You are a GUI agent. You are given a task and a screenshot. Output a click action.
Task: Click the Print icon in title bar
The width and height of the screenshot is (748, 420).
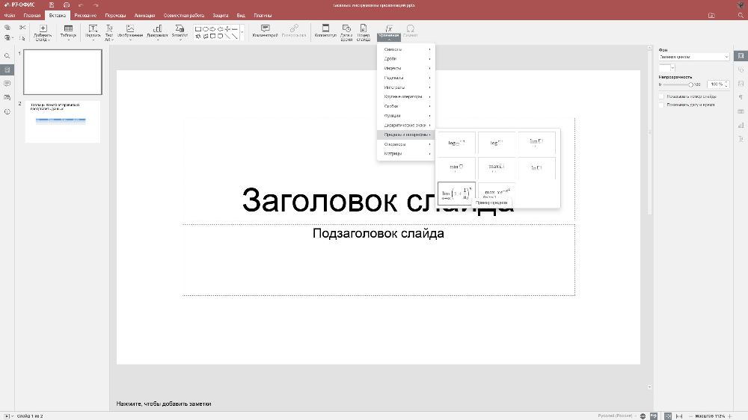click(64, 5)
